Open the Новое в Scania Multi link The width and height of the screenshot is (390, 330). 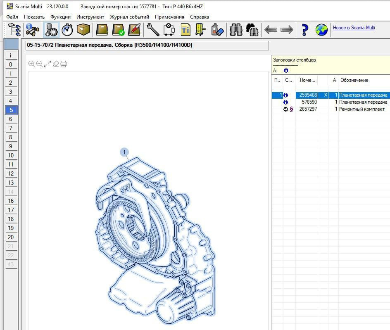click(x=354, y=28)
